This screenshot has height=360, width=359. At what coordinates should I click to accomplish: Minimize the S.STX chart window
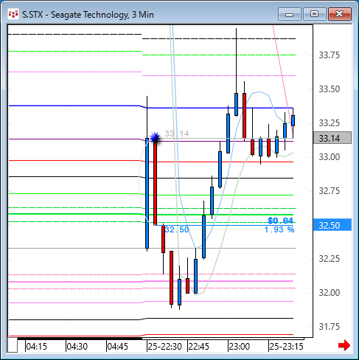290,14
